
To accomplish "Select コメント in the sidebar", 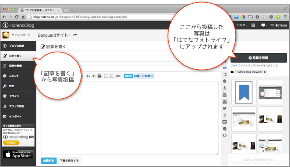I will click(18, 76).
